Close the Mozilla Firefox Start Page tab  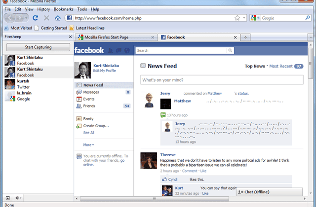pyautogui.click(x=153, y=37)
